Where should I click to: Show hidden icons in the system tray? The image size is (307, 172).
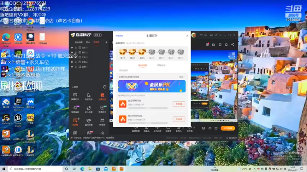[254, 169]
